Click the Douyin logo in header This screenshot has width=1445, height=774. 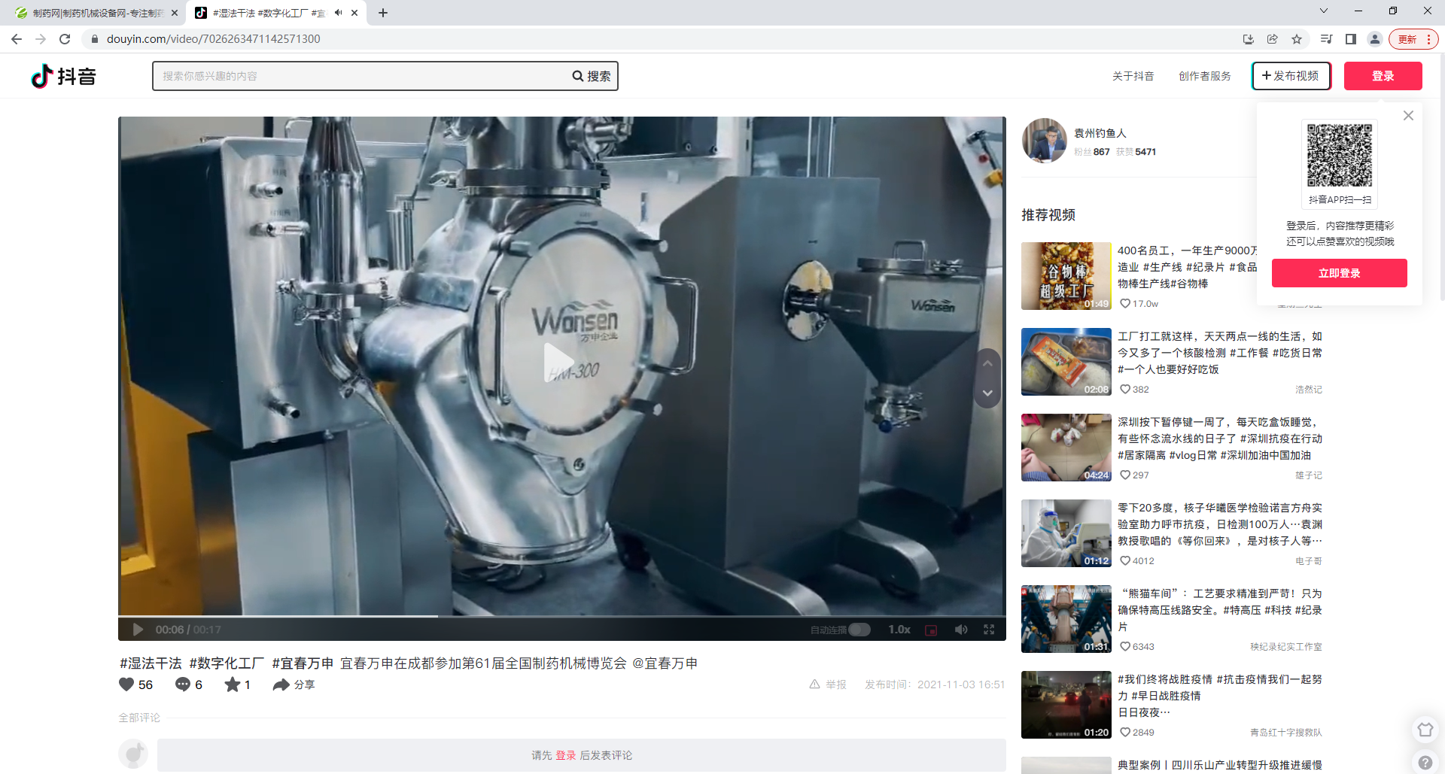[x=64, y=76]
